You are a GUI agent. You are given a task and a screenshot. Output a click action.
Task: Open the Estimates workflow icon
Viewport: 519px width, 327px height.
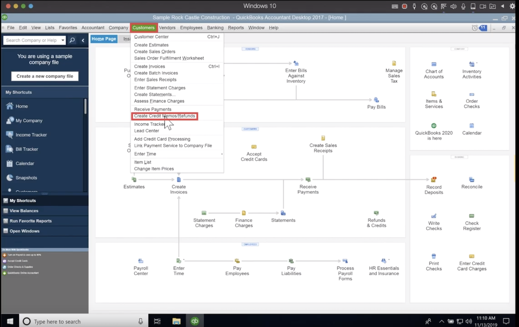[134, 179]
